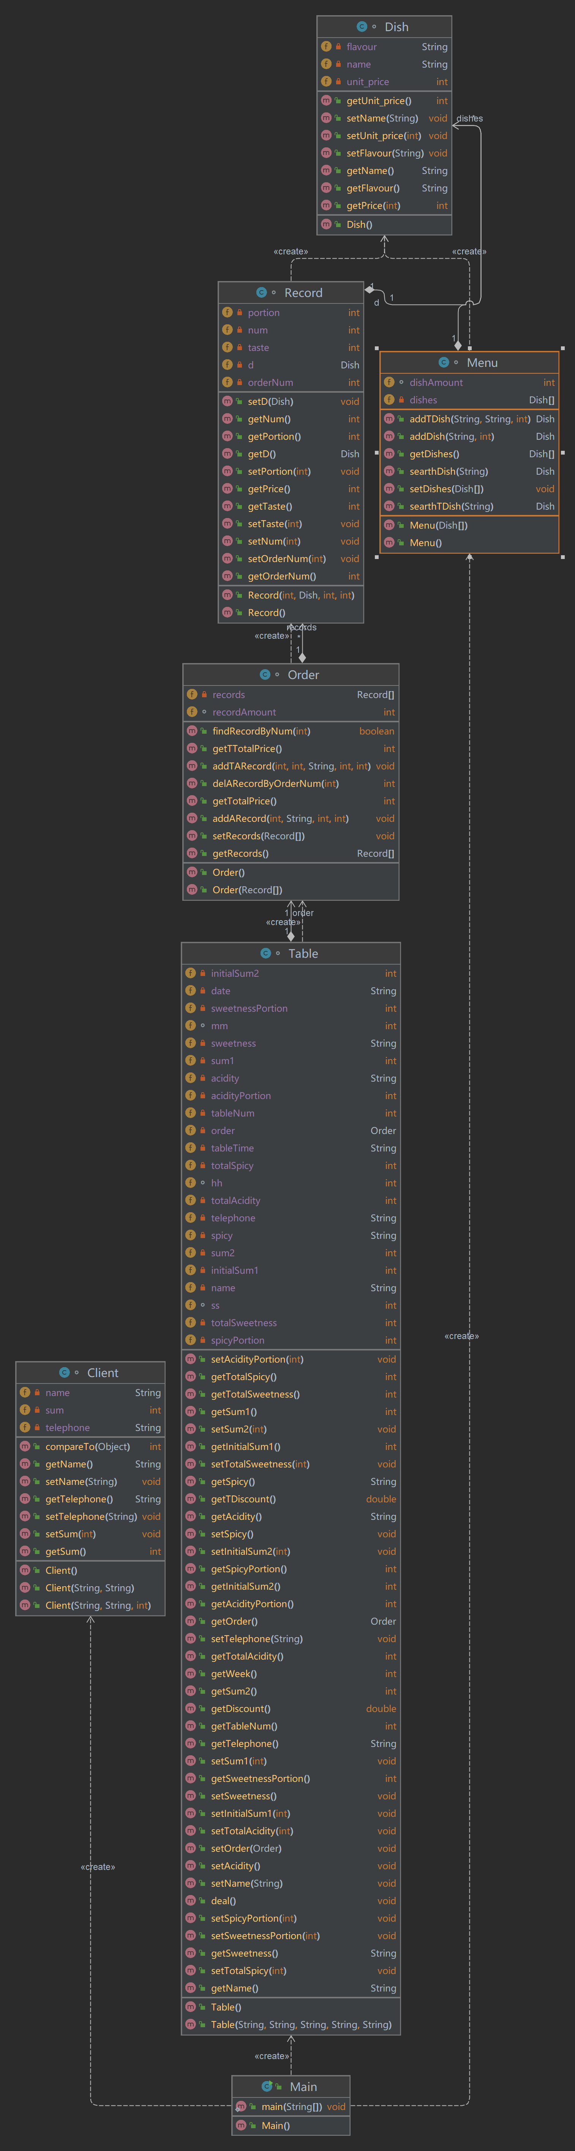Click the Menu class title
This screenshot has width=575, height=2151.
[x=482, y=362]
